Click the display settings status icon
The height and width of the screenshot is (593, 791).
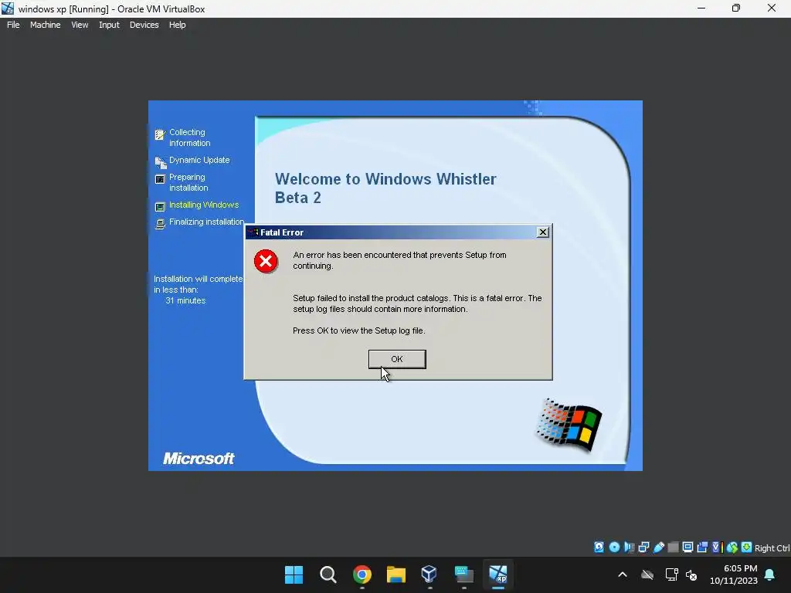687,547
